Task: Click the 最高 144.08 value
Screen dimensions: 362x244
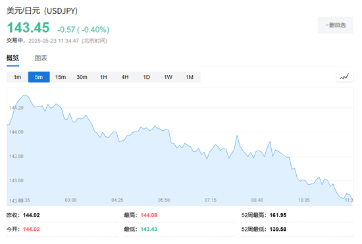Action: (149, 215)
